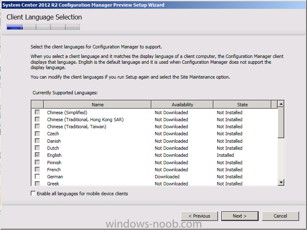Click the wizard title bar text
The height and width of the screenshot is (230, 307).
(83, 5)
